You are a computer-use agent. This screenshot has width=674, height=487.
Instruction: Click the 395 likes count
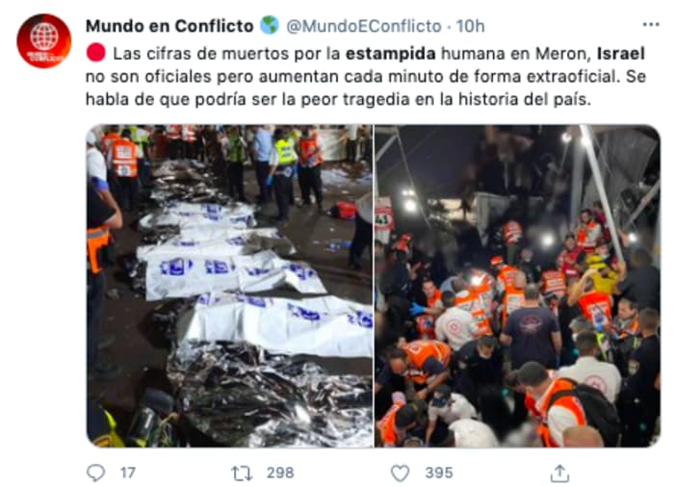click(439, 473)
